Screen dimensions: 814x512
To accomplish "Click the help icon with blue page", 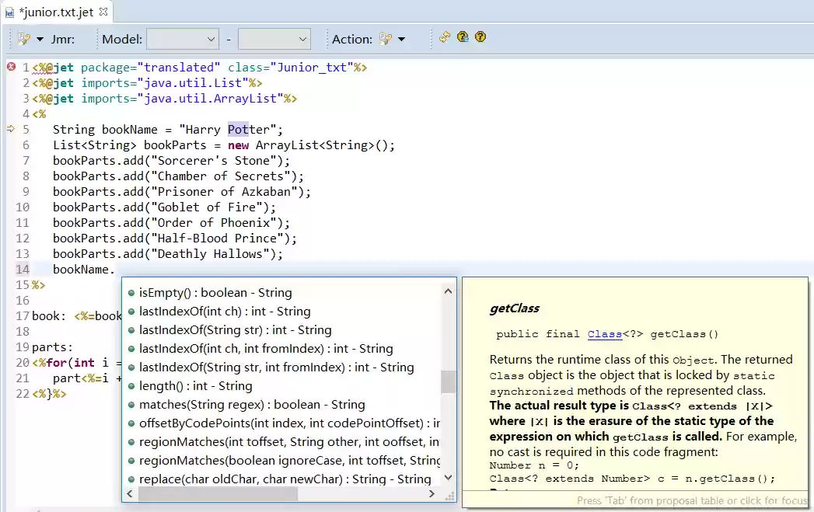I will coord(463,37).
